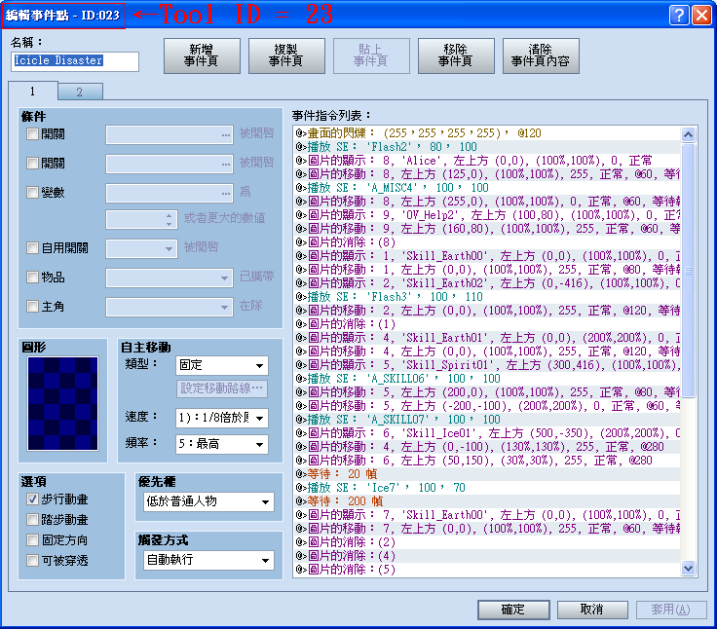Switch to event page tab 2
The width and height of the screenshot is (717, 629).
(80, 92)
